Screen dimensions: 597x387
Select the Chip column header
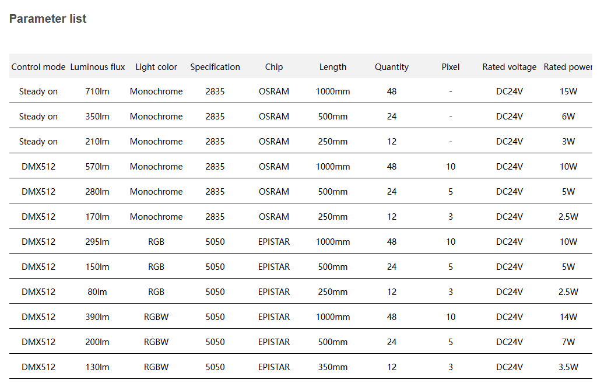274,67
